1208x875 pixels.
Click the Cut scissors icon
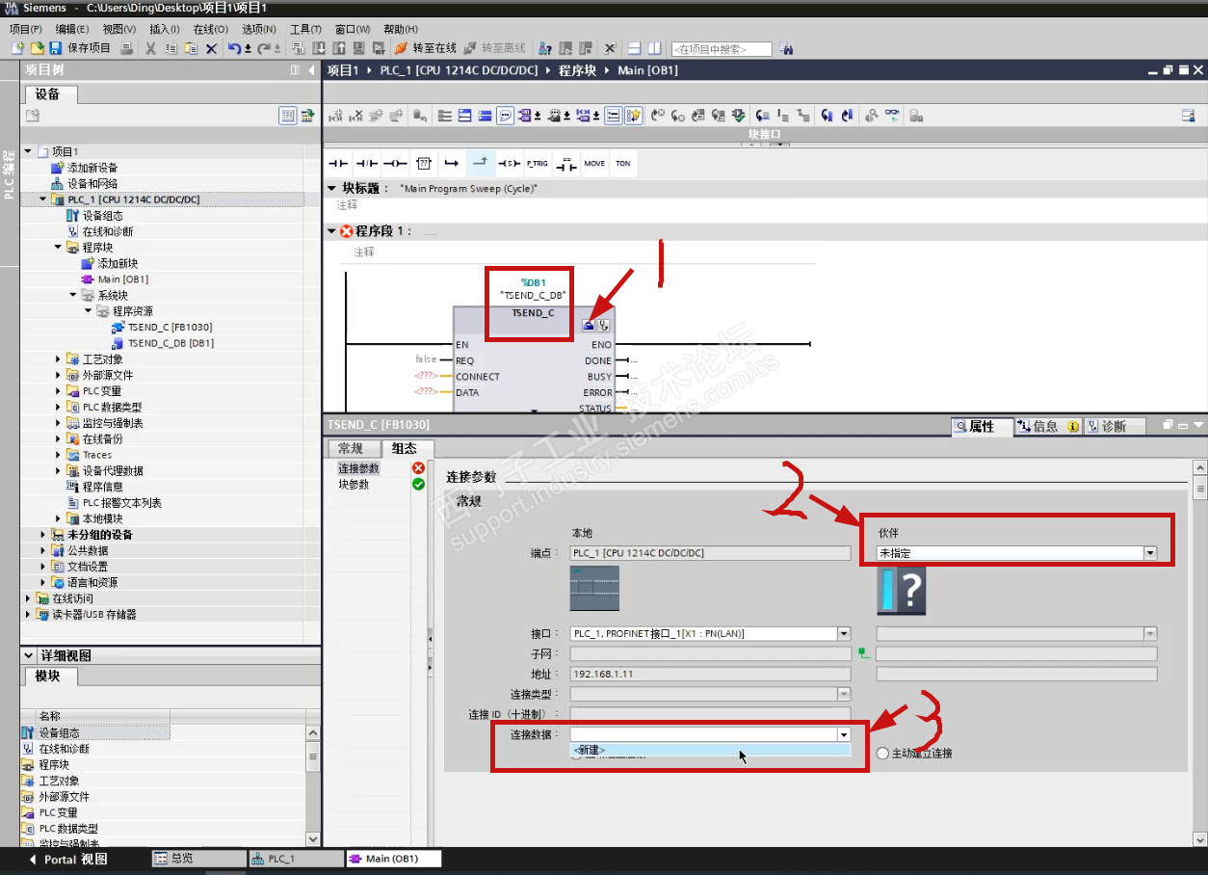click(150, 48)
